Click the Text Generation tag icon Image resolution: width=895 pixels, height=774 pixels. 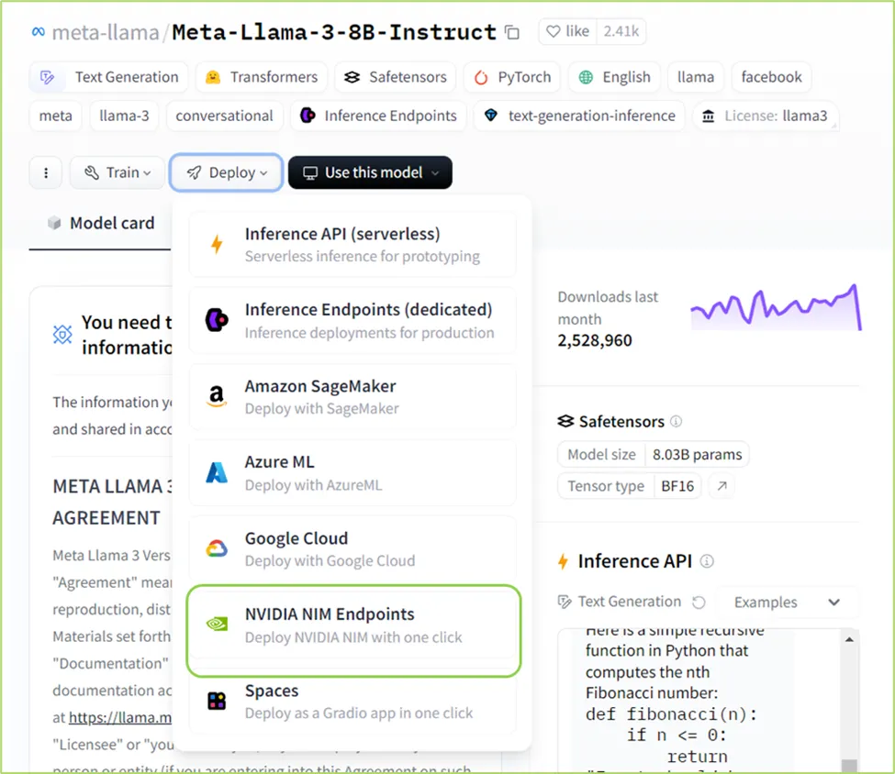[48, 77]
